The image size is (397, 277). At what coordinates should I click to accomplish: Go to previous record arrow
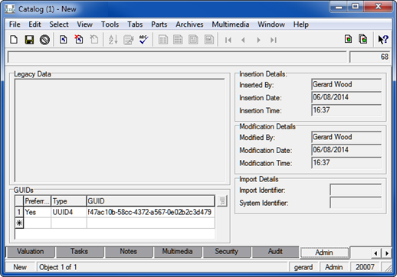pos(243,40)
